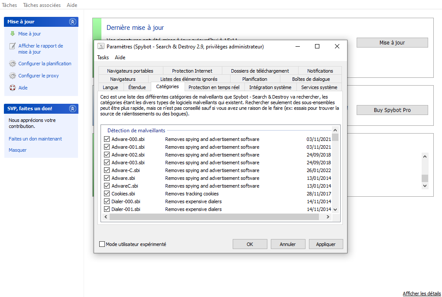Click the gear icon beside Configurer la planification
The height and width of the screenshot is (297, 442).
(x=13, y=64)
